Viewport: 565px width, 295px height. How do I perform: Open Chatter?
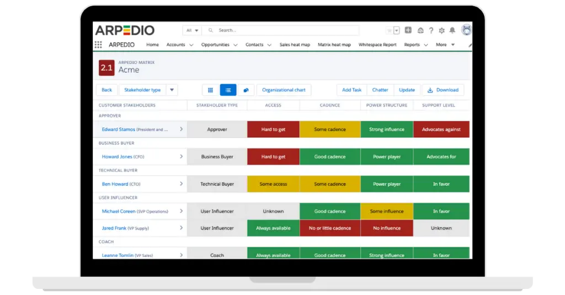(380, 90)
